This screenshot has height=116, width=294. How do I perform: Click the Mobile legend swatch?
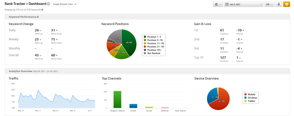point(245,95)
